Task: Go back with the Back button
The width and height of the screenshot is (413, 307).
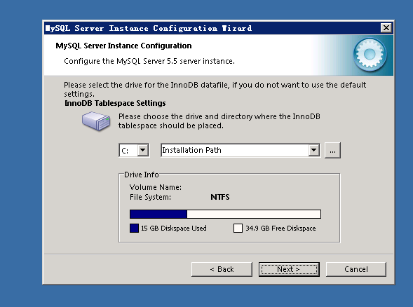Action: point(222,269)
